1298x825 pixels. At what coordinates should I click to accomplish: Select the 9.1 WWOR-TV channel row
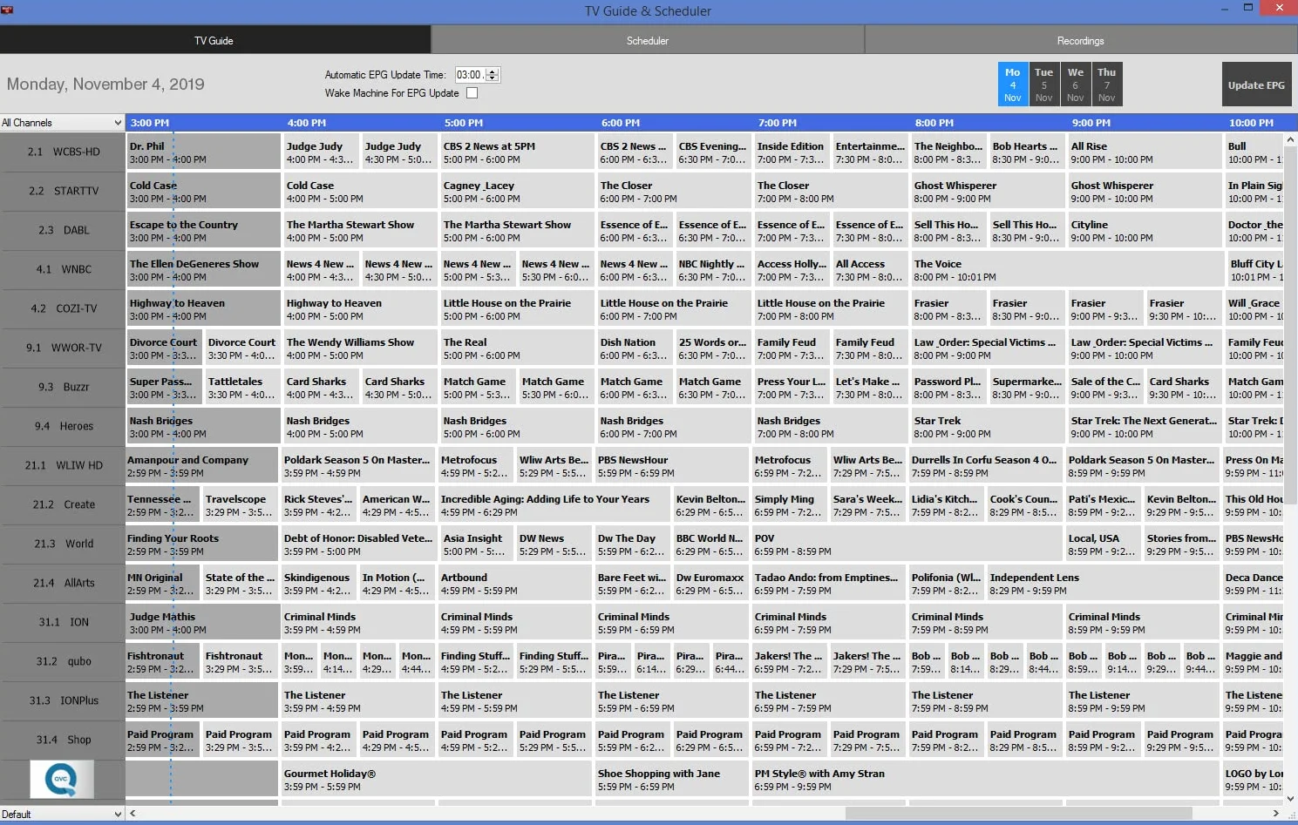(63, 348)
